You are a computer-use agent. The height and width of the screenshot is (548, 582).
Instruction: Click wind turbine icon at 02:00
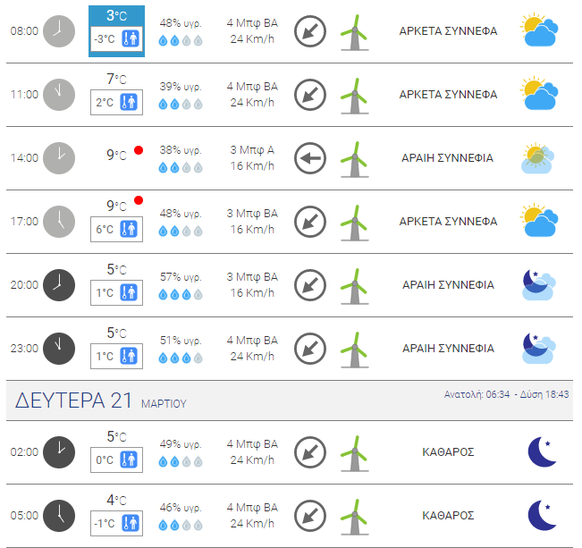pyautogui.click(x=354, y=454)
